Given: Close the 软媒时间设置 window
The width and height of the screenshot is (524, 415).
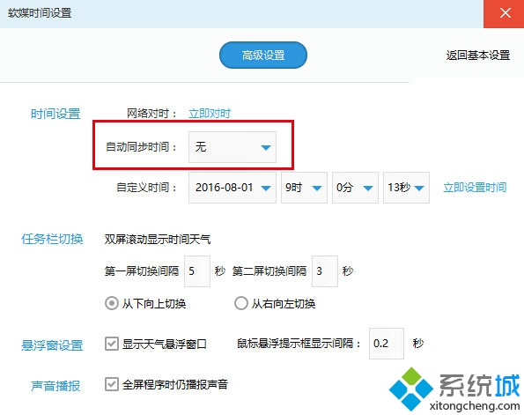Looking at the screenshot, I should point(504,14).
